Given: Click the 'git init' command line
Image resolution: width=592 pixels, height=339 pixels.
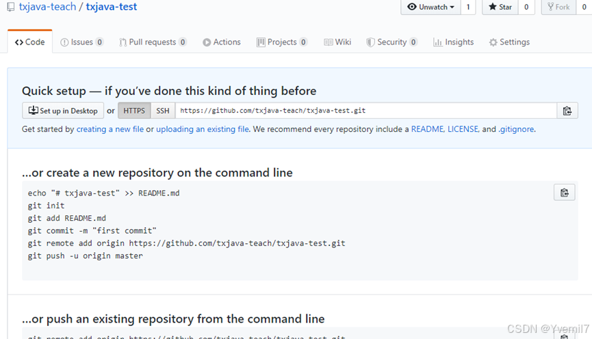Looking at the screenshot, I should point(46,206).
